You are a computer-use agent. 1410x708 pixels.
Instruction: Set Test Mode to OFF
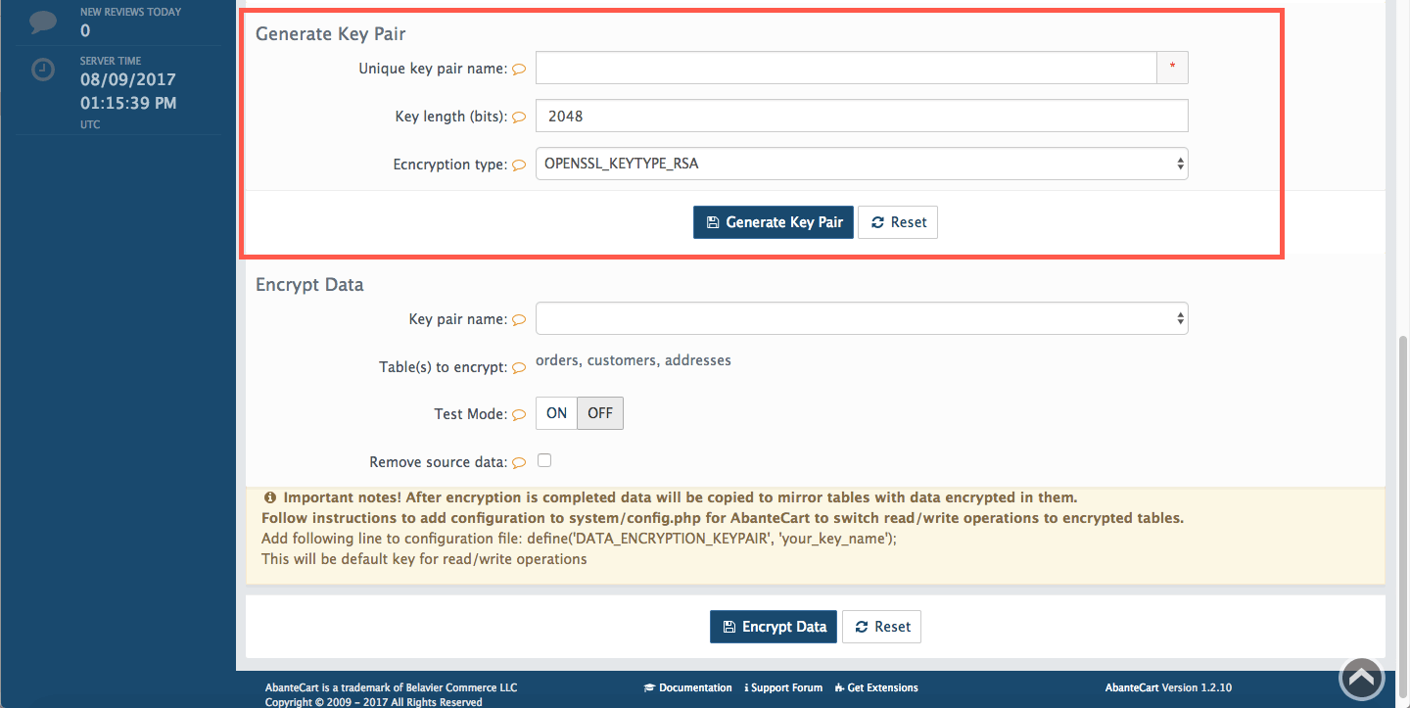click(x=600, y=413)
